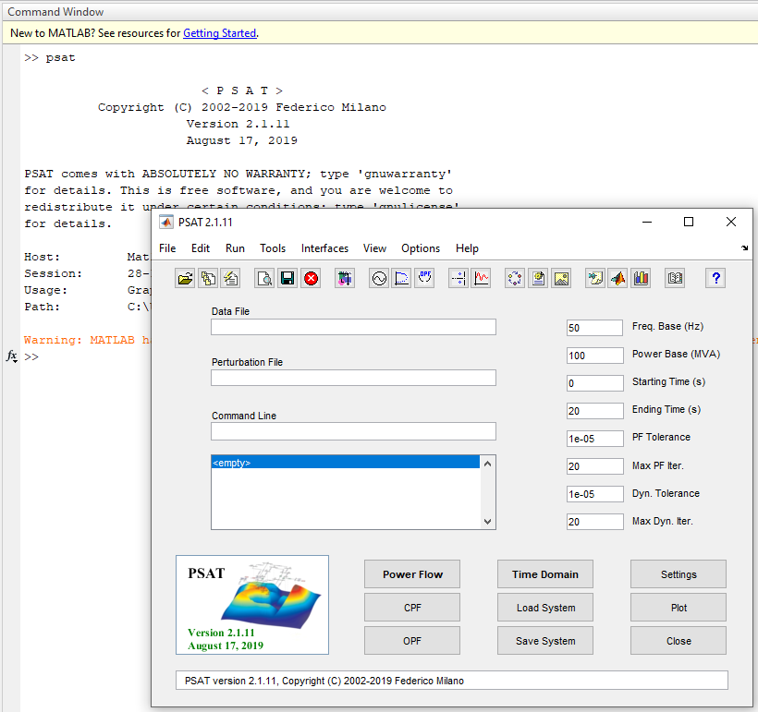Screen dimensions: 758x712
Task: Open the Run menu
Action: pyautogui.click(x=235, y=248)
